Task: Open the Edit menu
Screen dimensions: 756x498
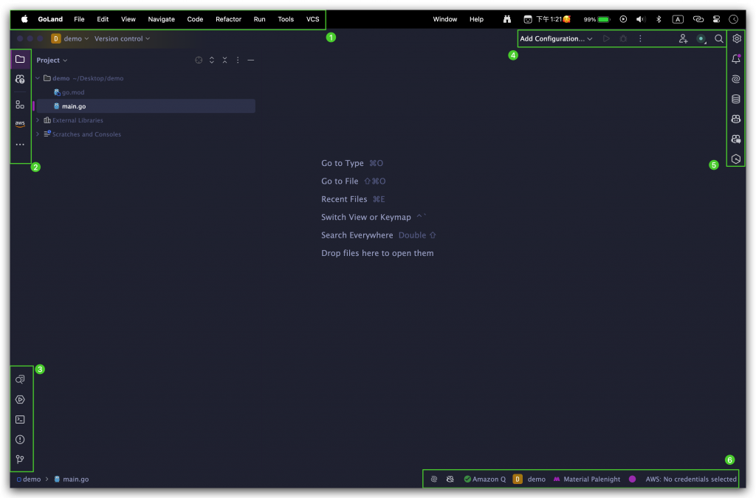Action: point(103,19)
